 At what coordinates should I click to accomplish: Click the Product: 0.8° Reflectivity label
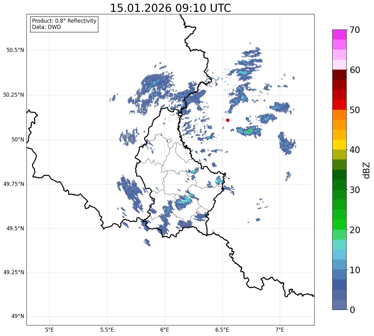[x=64, y=21]
